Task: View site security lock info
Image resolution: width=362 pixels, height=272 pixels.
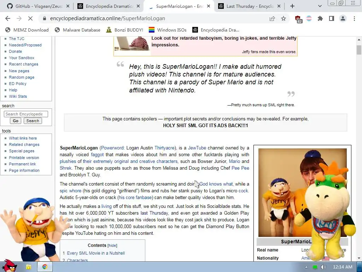Action: tap(45, 18)
